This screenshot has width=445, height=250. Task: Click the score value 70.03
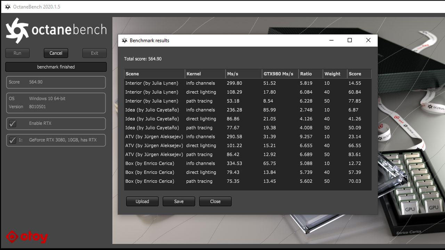point(355,181)
